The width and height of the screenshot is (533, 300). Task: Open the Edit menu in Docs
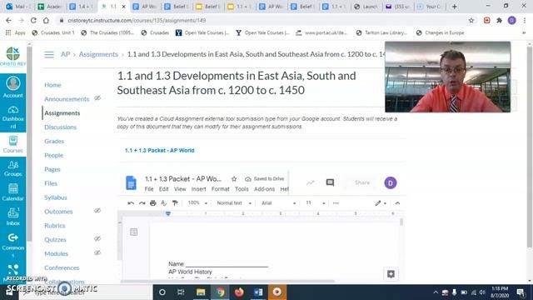pos(163,189)
